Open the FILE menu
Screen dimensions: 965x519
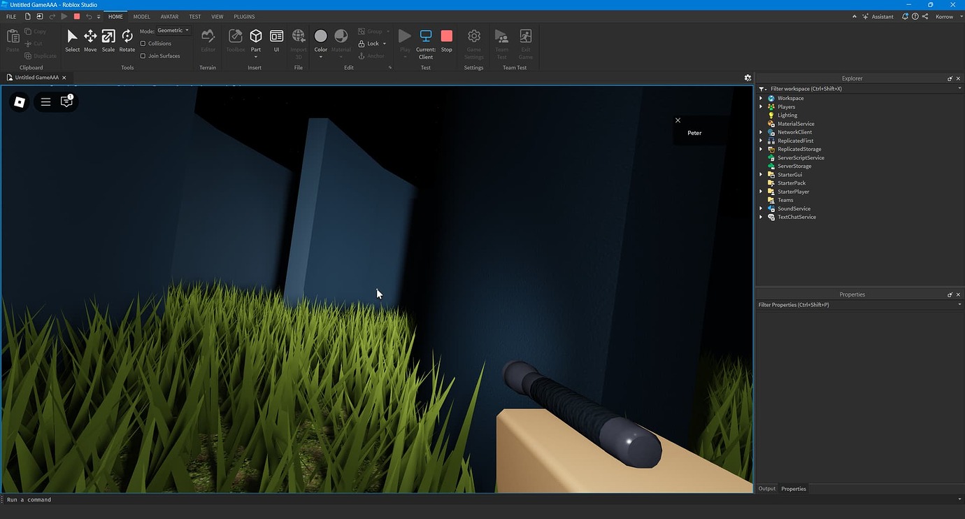click(11, 16)
